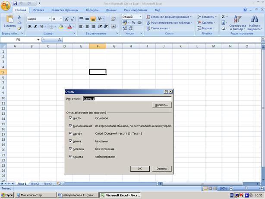
Task: Increase font size with the large A icon
Action: click(x=66, y=19)
